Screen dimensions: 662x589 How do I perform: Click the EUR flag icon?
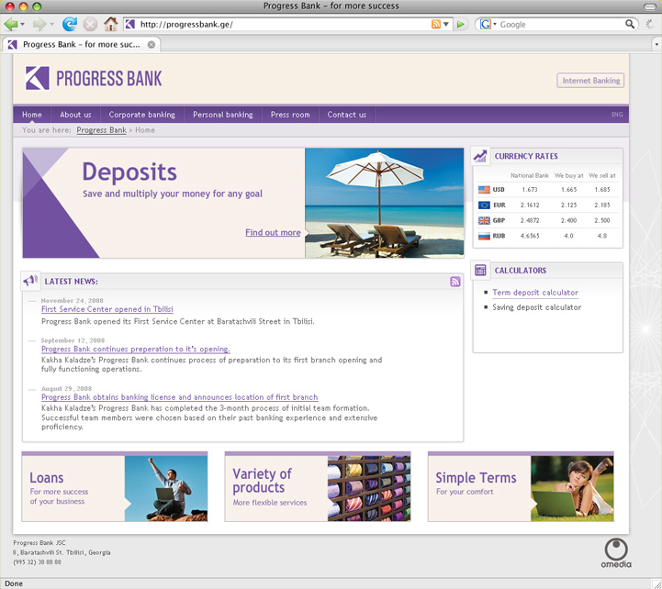click(x=484, y=206)
